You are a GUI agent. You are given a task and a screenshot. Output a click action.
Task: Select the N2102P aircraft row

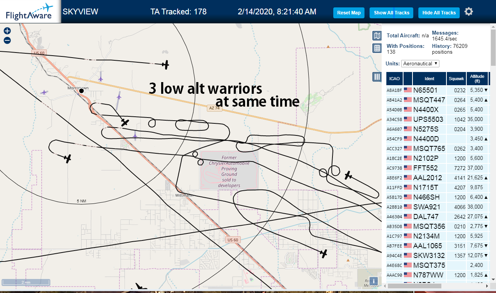click(x=437, y=158)
